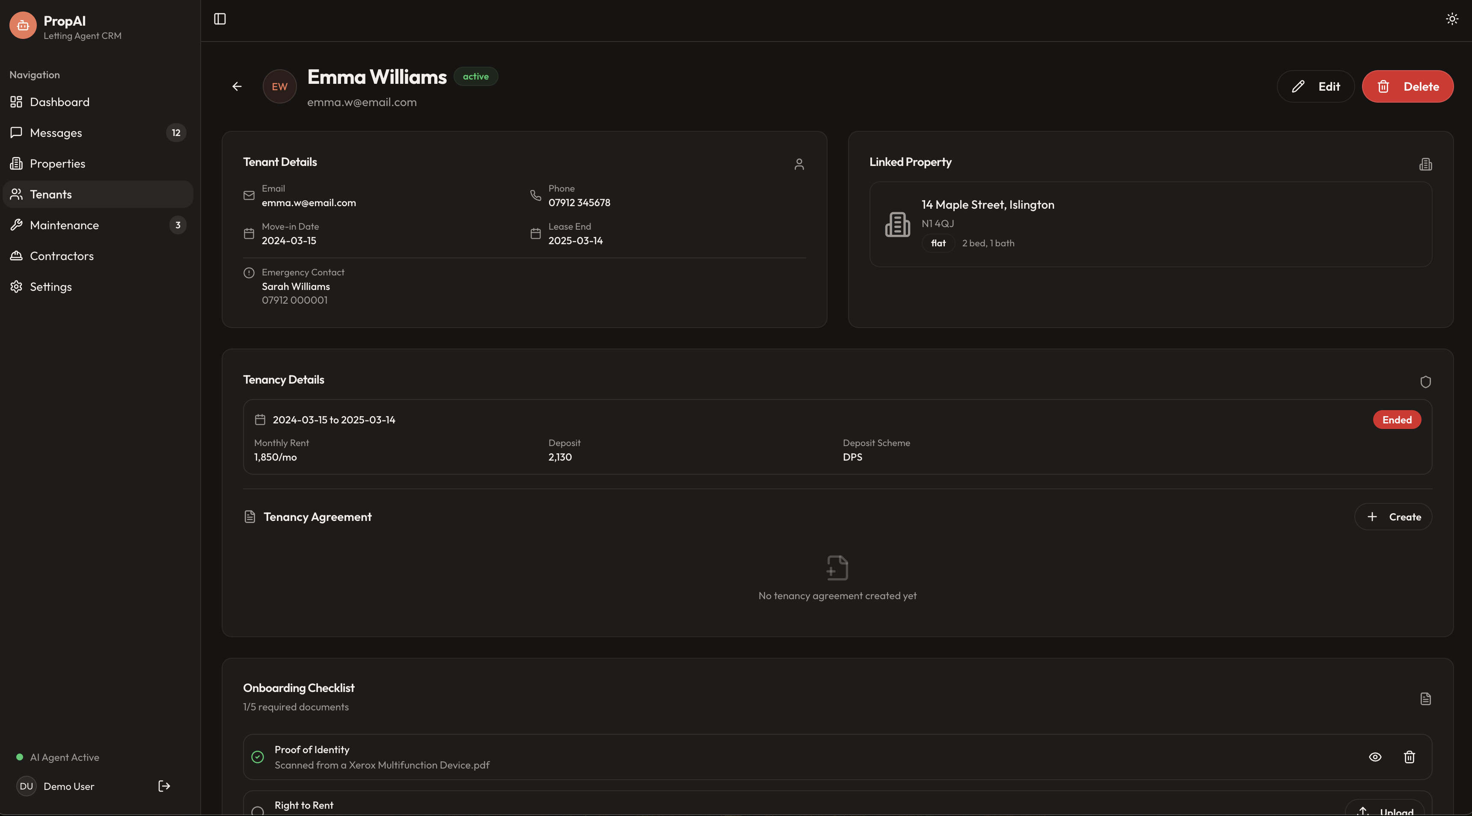Click the document icon in Onboarding Checklist
This screenshot has width=1472, height=816.
1425,698
